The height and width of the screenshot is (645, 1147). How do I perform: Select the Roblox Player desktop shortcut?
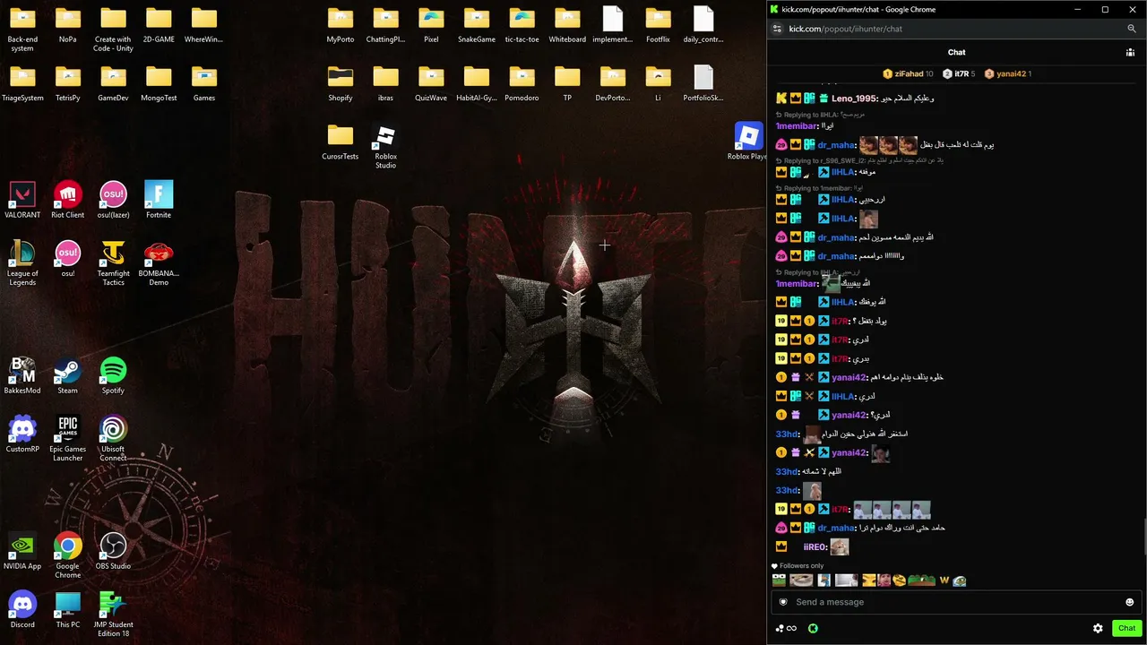[x=748, y=142]
